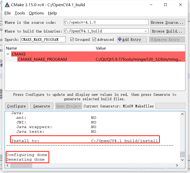Click the Browse Build button
Viewport: 190px width, 173px height.
[x=168, y=31]
